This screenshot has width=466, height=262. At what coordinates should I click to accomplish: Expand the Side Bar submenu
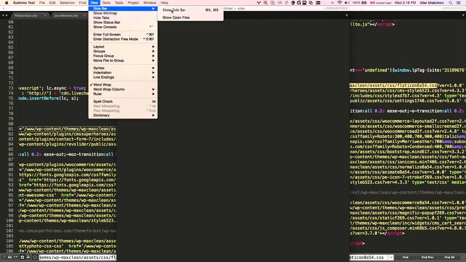pos(123,8)
